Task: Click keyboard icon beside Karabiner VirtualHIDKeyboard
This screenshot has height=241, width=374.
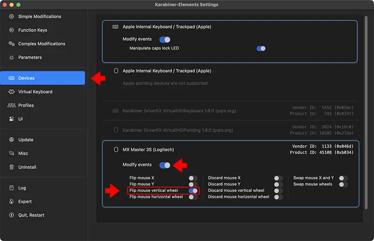Action: tap(115, 111)
